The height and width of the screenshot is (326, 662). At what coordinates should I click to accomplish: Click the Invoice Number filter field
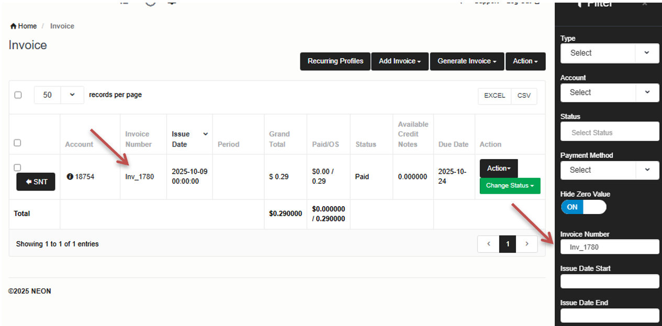tap(609, 247)
